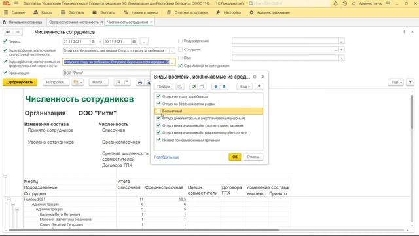This screenshot has height=236, width=419.
Task: Click ellipsis of the Сотрудник field
Action: point(336,50)
